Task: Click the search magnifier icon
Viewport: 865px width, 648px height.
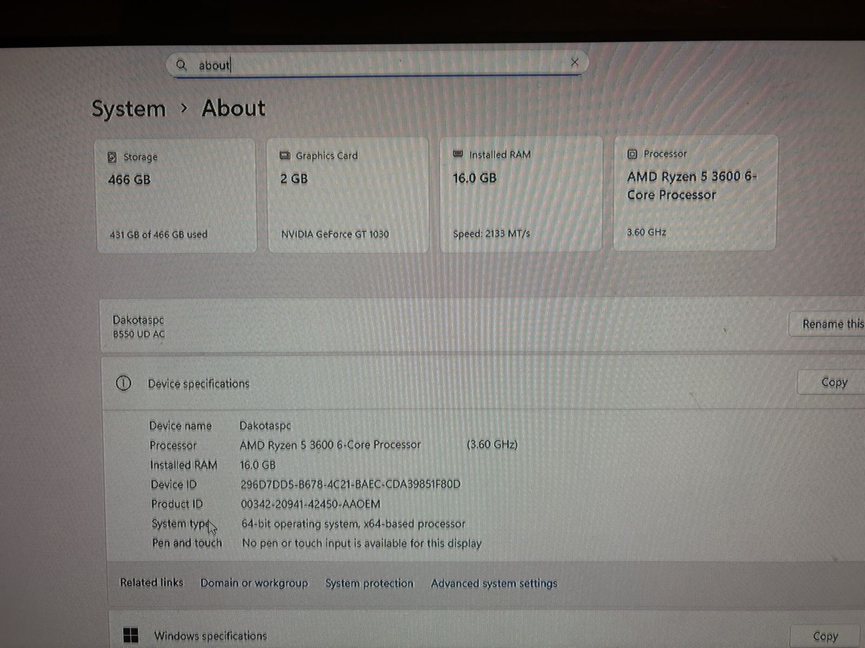Action: tap(181, 65)
